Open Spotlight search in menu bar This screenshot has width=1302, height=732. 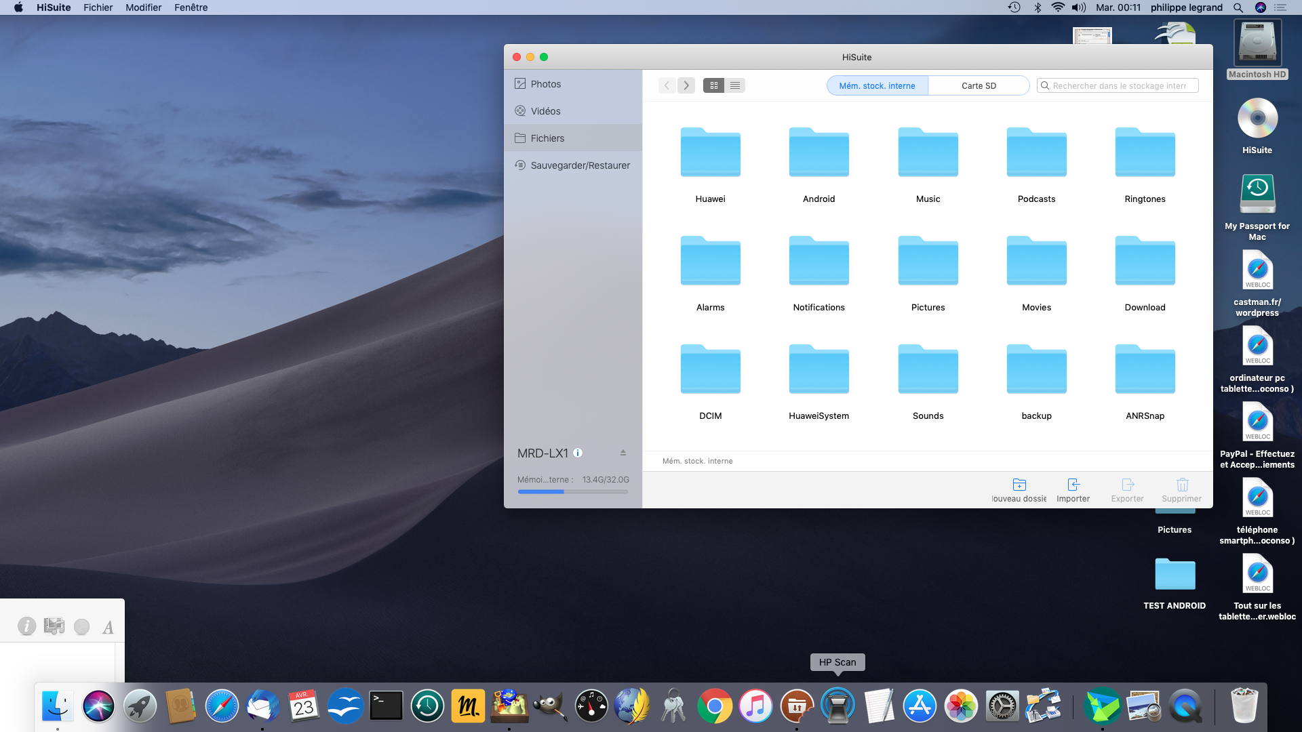(1238, 7)
